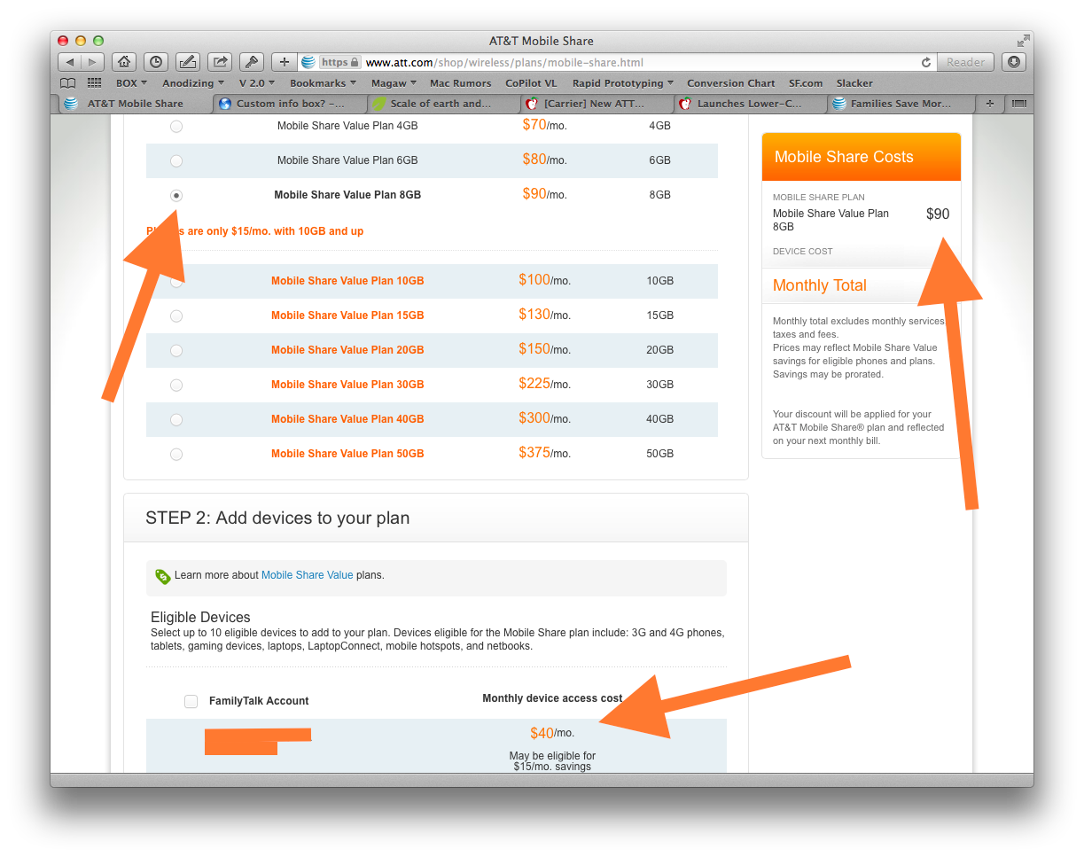Click the Mobile Share Value Plan 50GB label
The image size is (1084, 857).
point(347,454)
